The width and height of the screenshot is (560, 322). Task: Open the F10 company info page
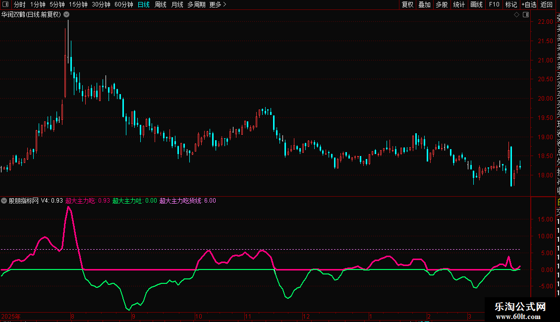(494, 4)
